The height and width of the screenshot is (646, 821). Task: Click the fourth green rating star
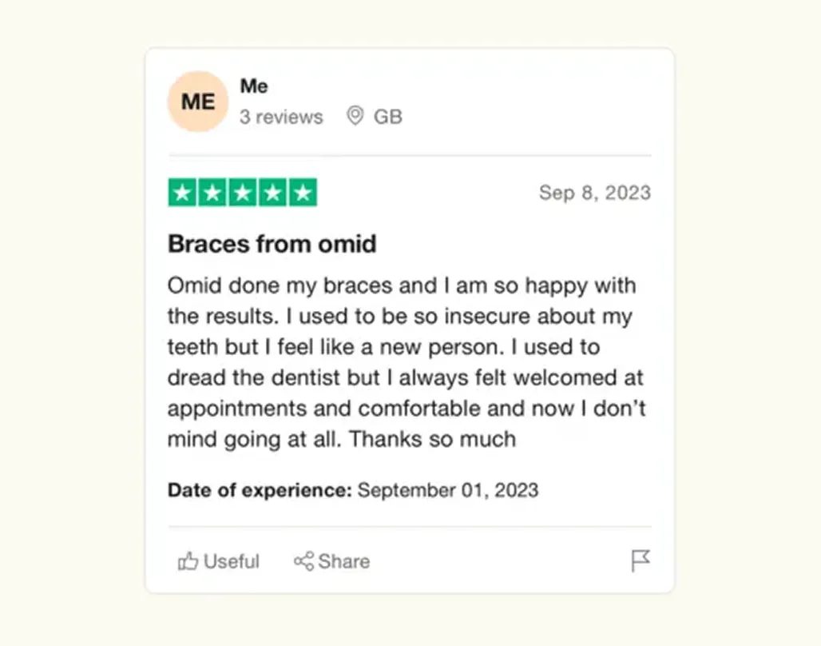[273, 193]
